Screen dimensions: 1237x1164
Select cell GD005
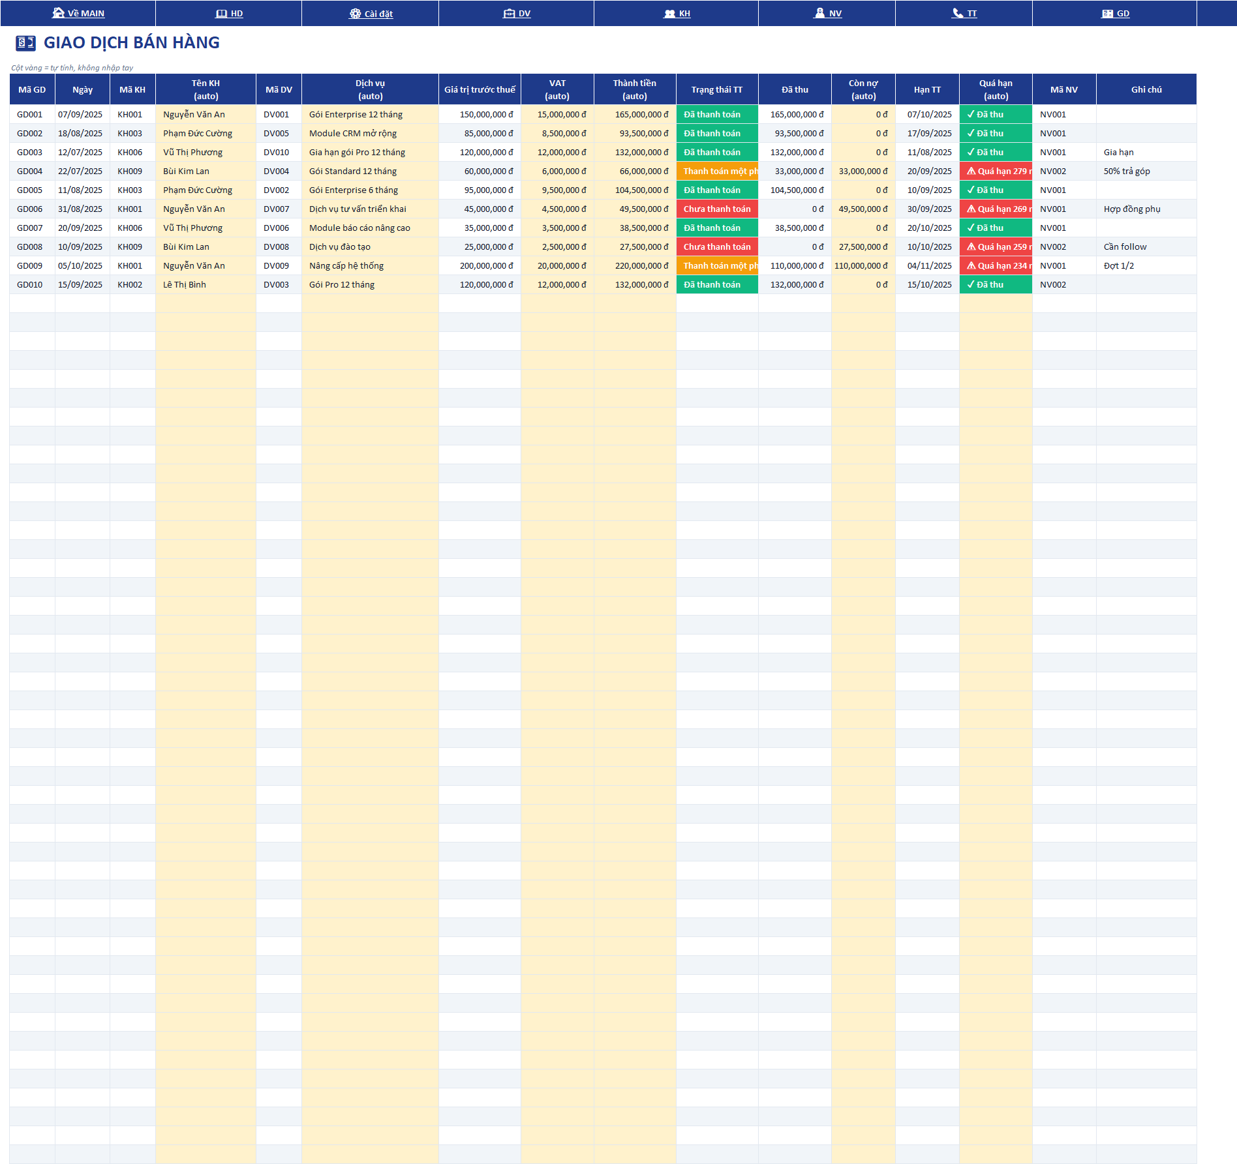(x=32, y=190)
